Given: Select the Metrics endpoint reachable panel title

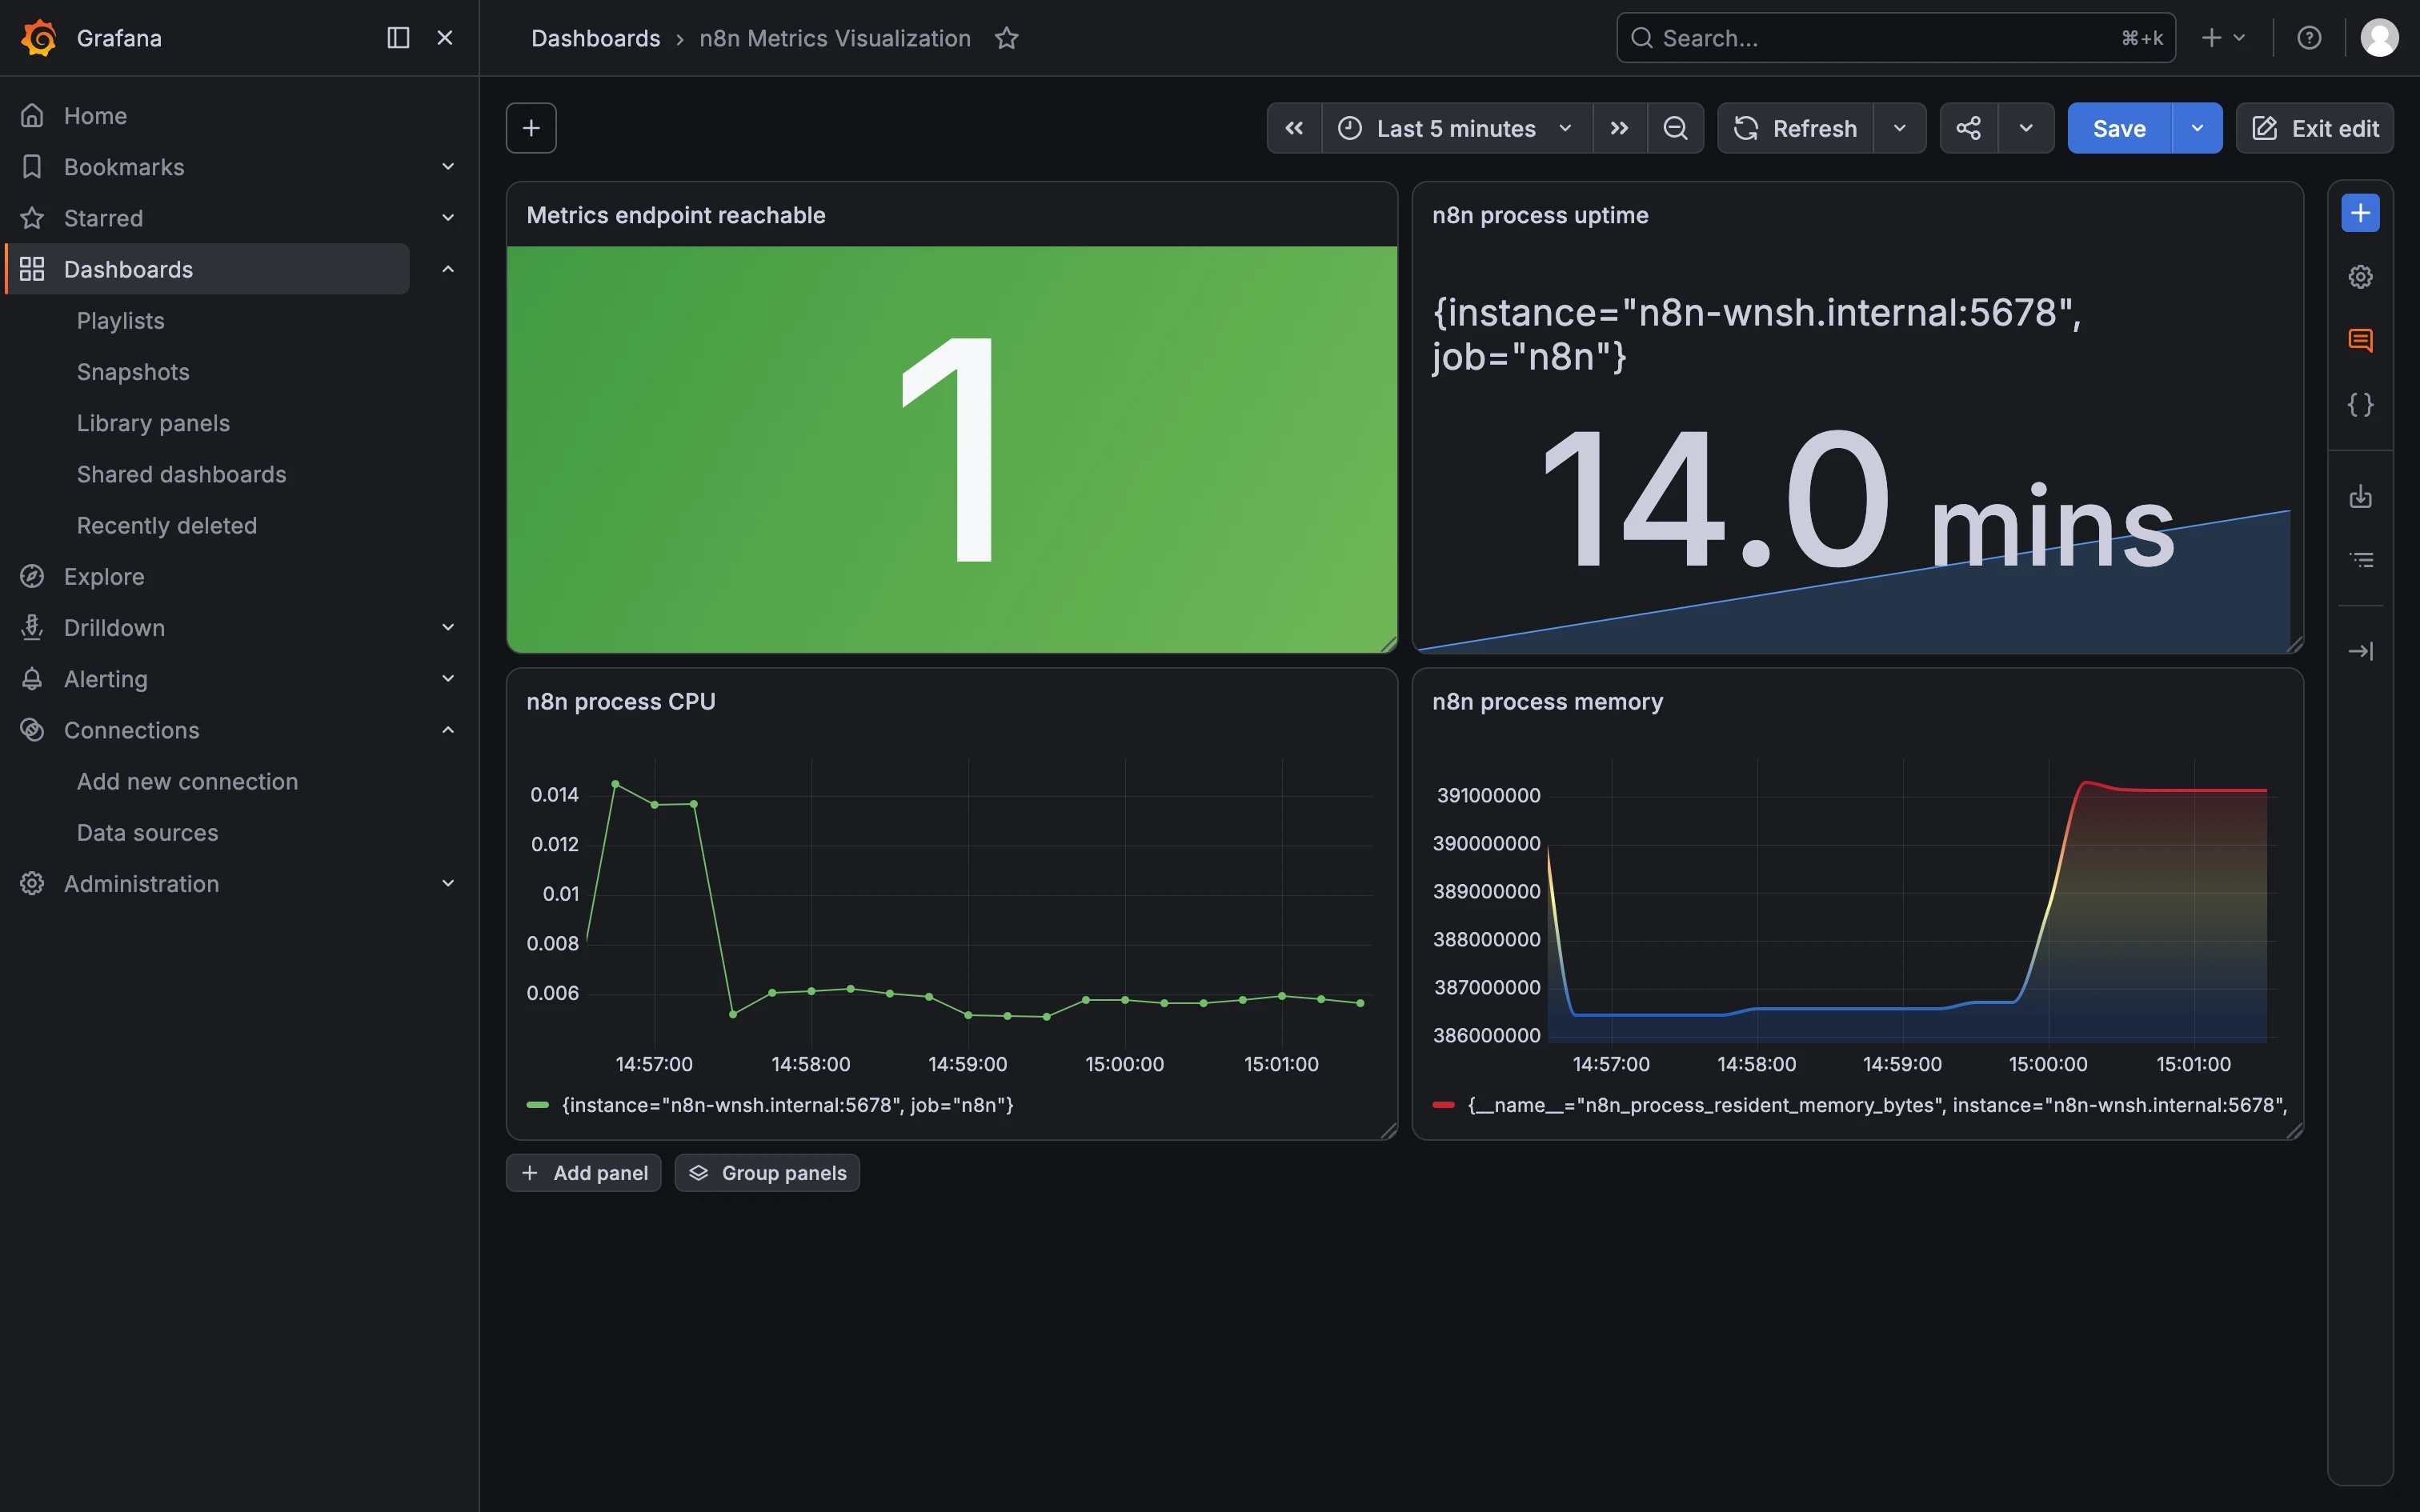Looking at the screenshot, I should 676,215.
